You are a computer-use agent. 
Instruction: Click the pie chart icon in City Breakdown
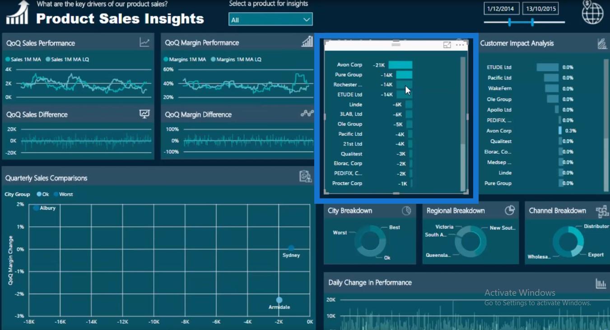(406, 211)
